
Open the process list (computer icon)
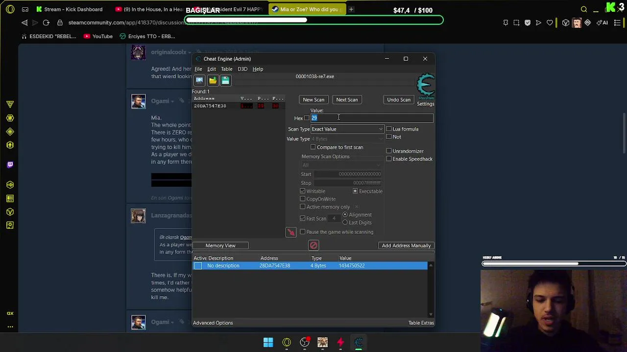click(x=199, y=80)
